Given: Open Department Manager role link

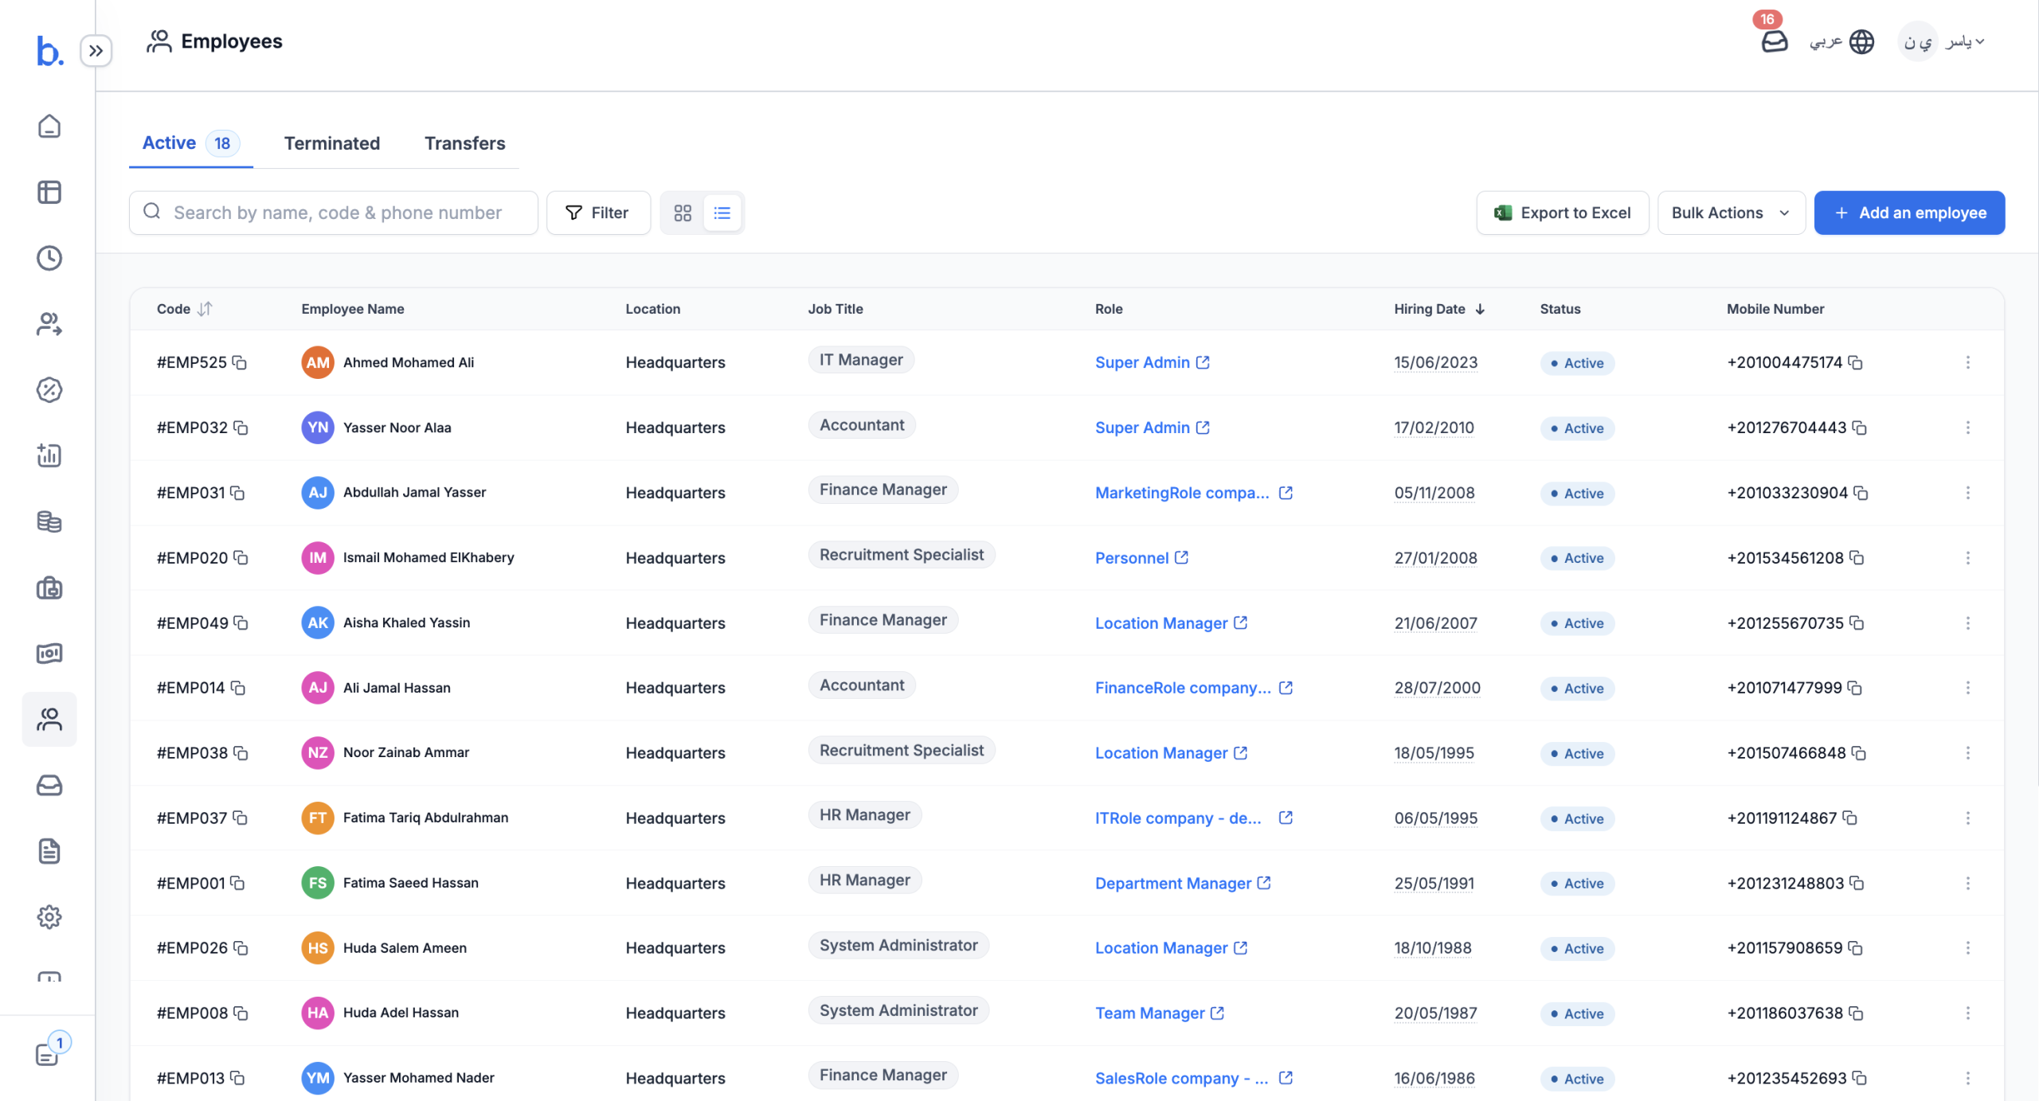Looking at the screenshot, I should tap(1183, 883).
